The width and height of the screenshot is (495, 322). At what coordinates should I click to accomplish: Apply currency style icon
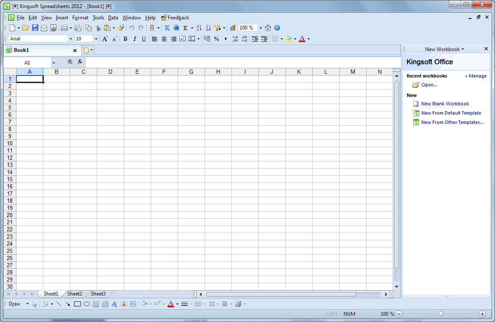coord(207,38)
